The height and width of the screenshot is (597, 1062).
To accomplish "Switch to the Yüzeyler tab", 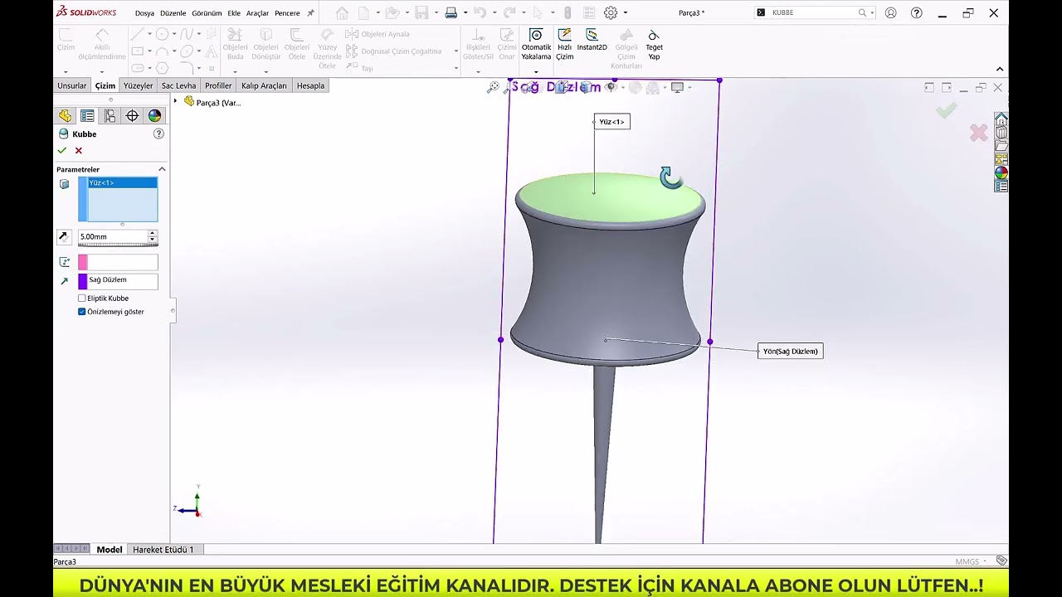I will point(138,85).
